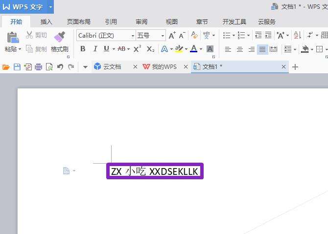Apply yellow text highlight color

click(x=179, y=49)
